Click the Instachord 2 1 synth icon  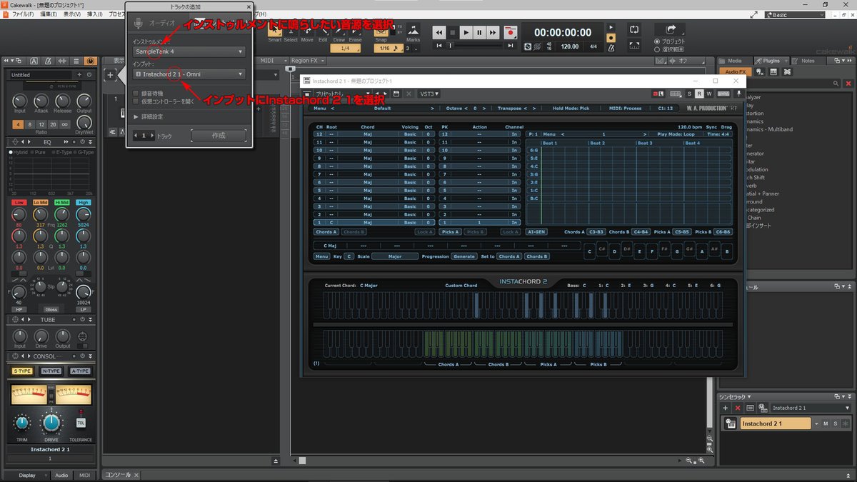(x=730, y=424)
